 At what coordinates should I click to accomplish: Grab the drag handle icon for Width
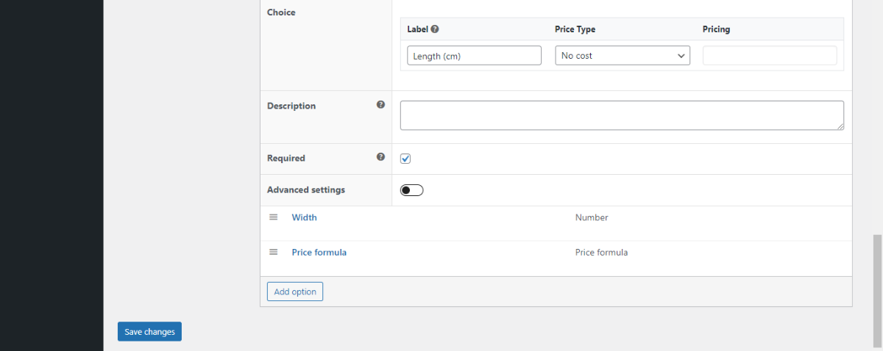pyautogui.click(x=274, y=217)
